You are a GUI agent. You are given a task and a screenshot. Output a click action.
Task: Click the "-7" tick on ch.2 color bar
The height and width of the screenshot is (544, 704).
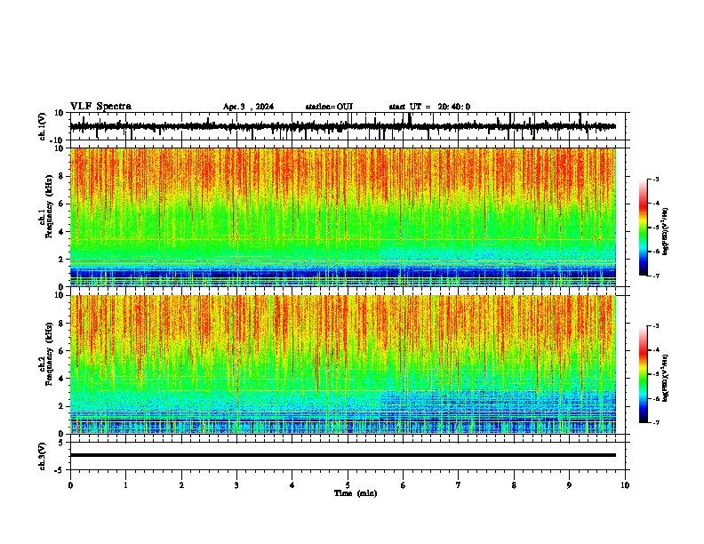[x=656, y=422]
